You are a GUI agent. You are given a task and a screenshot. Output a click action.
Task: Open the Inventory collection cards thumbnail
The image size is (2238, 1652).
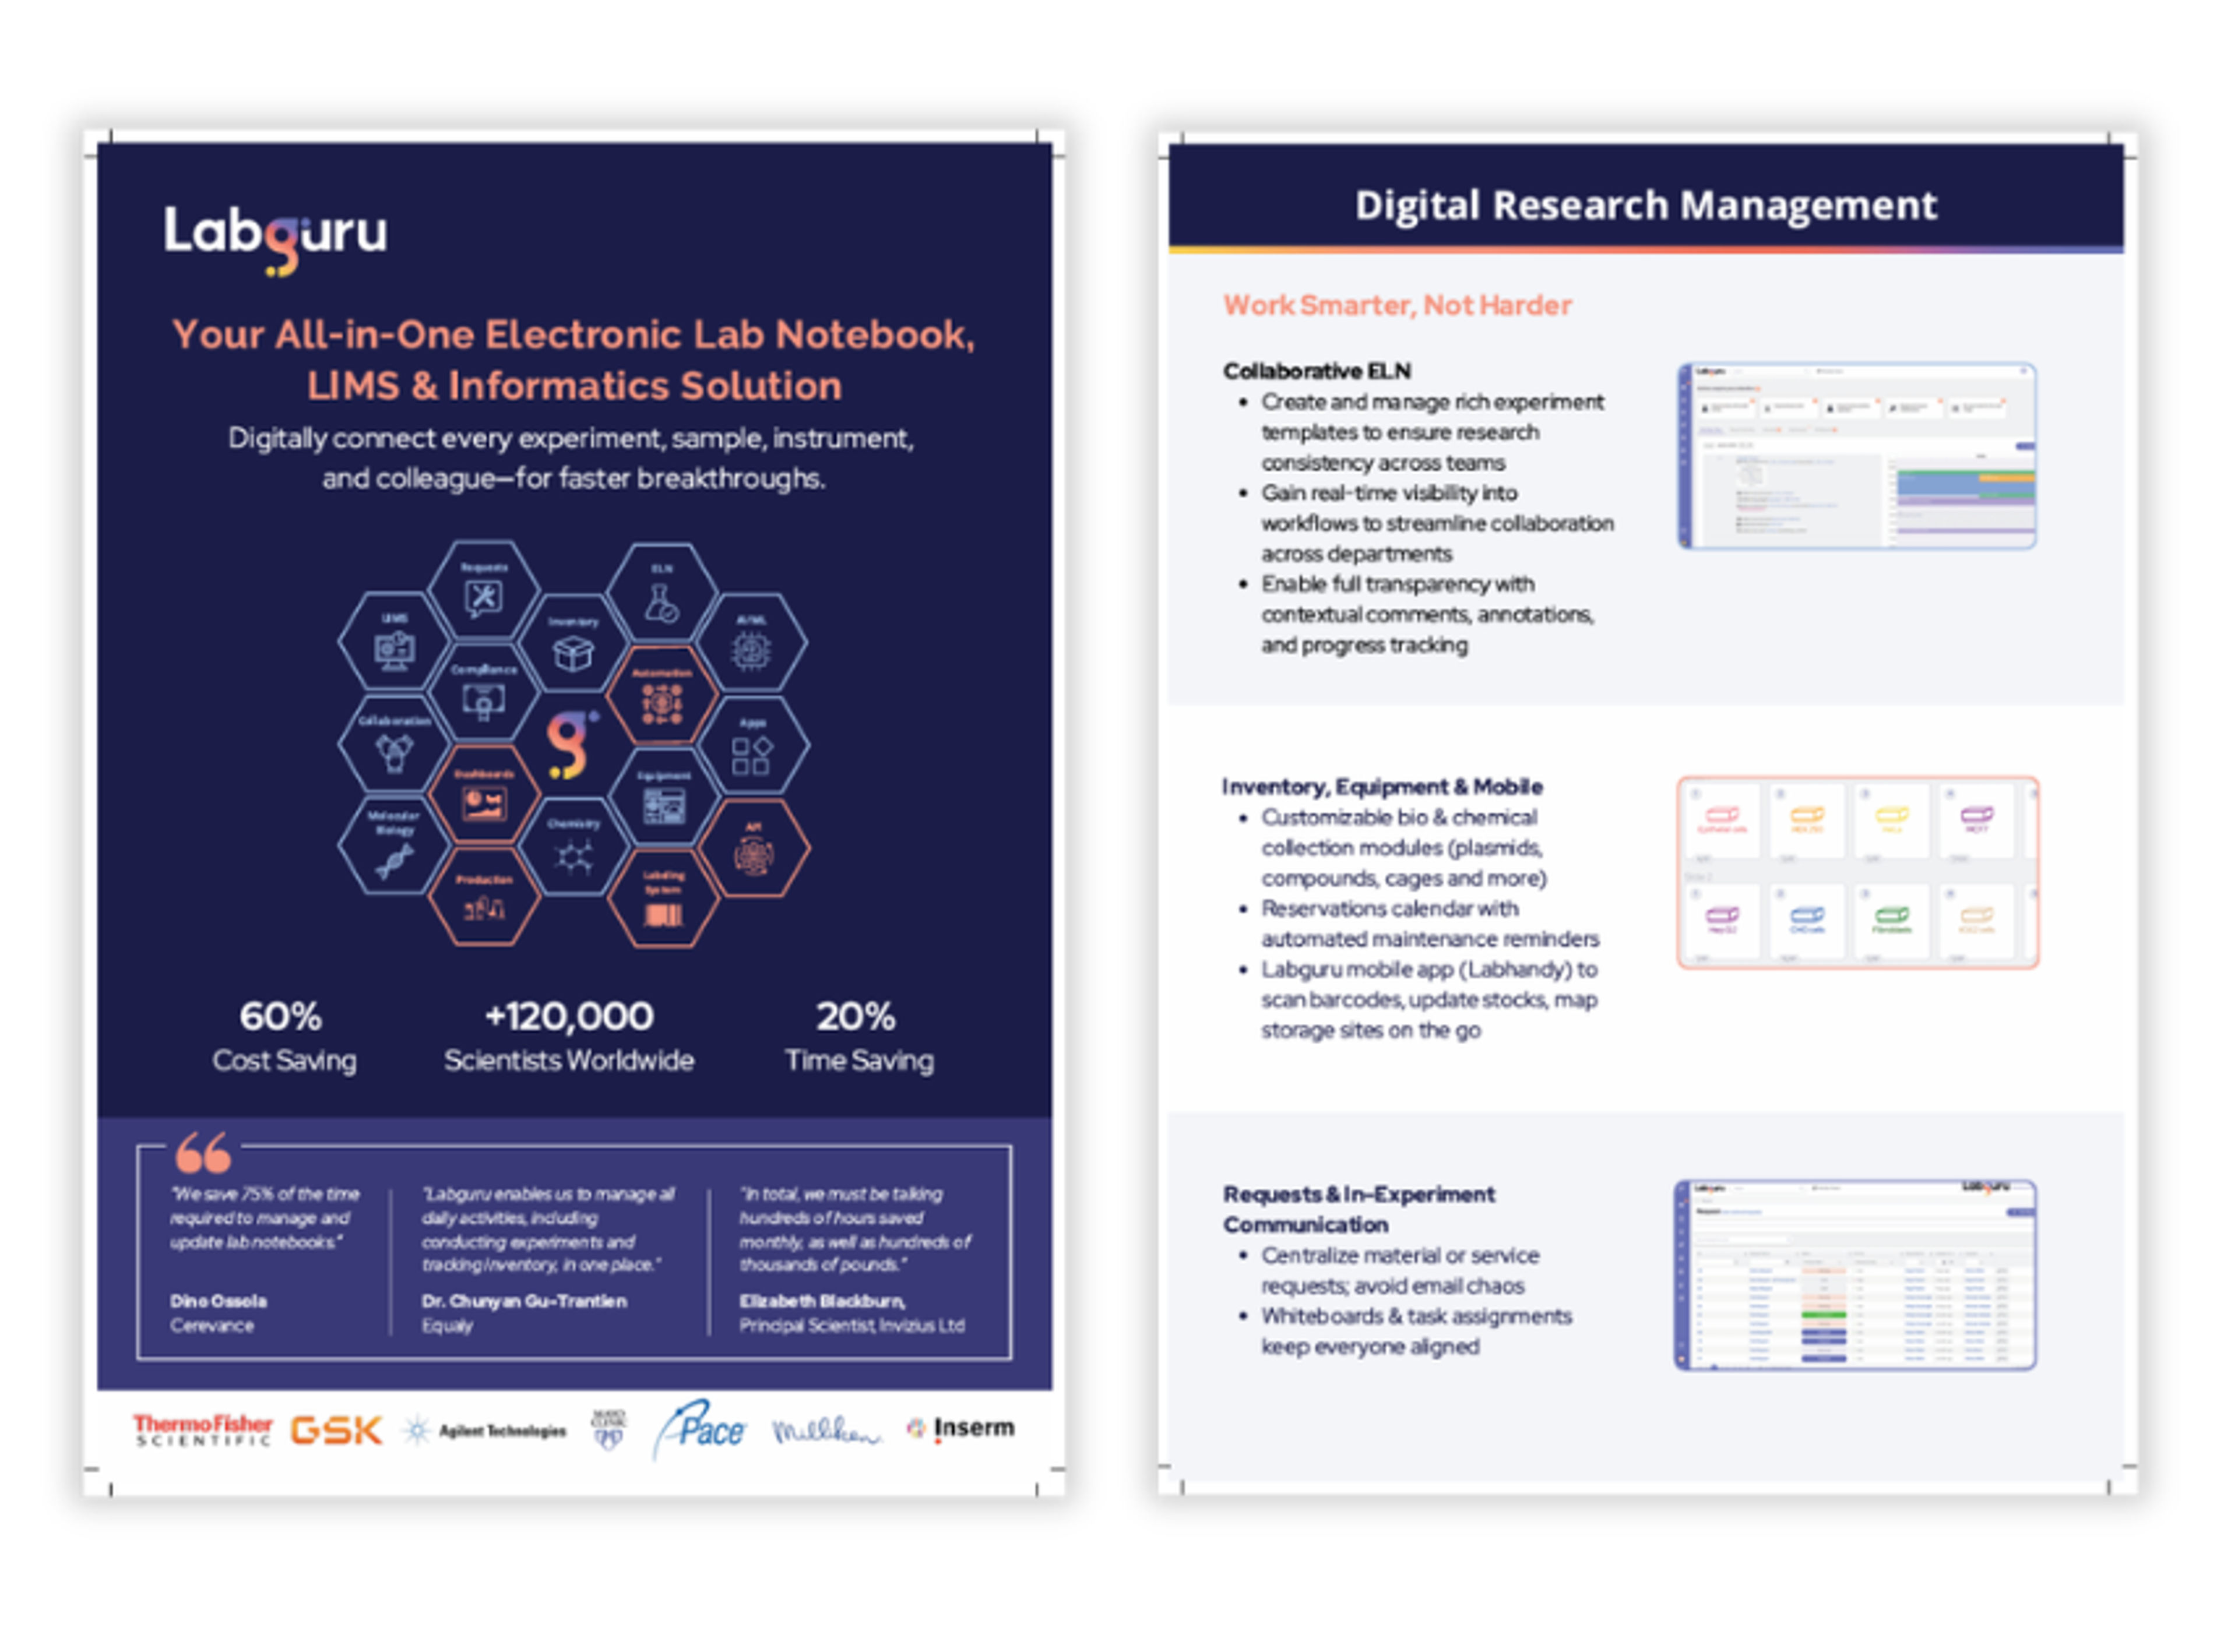tap(1859, 873)
